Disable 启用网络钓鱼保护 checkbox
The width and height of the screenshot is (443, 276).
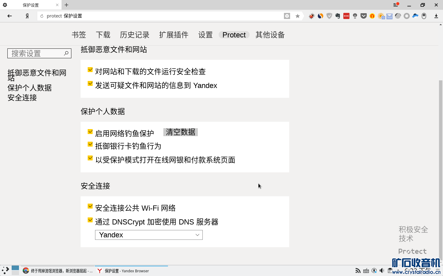click(90, 132)
